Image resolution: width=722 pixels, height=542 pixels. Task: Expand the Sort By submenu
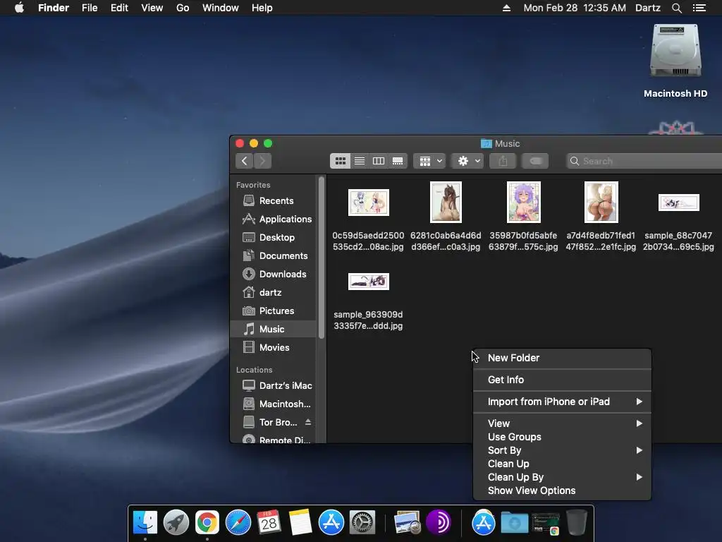tap(562, 450)
